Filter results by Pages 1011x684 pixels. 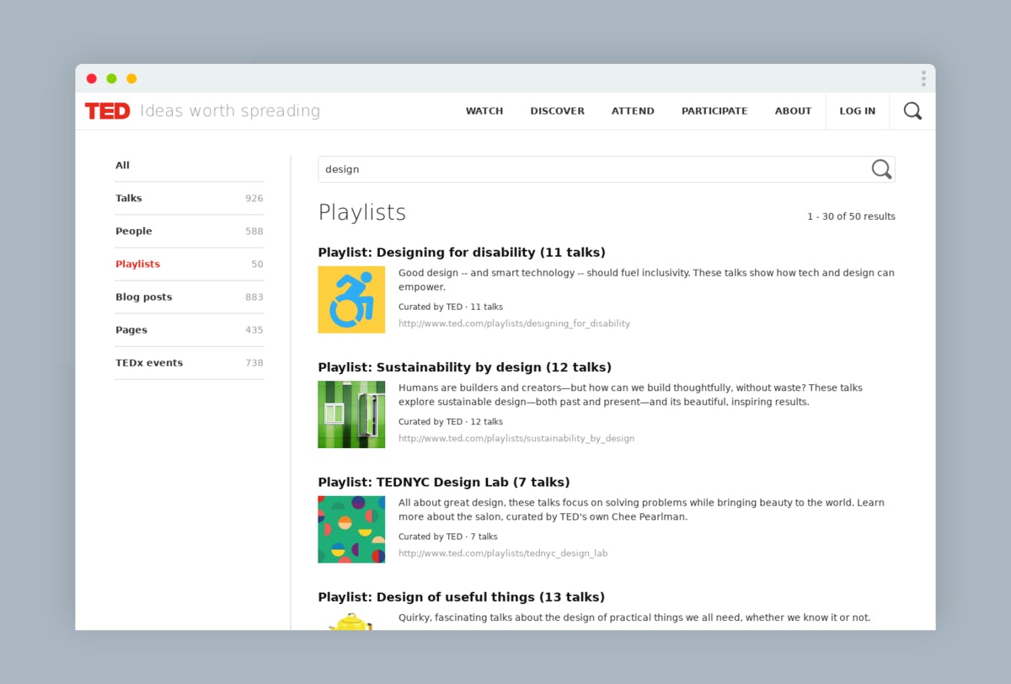[x=190, y=330]
